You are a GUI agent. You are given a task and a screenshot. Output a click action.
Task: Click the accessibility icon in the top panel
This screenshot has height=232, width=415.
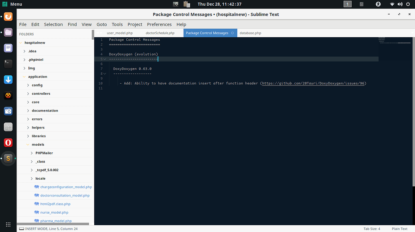click(x=379, y=4)
